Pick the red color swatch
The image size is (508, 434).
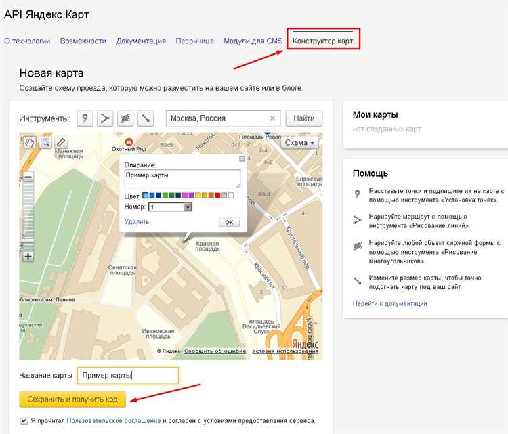tap(217, 195)
